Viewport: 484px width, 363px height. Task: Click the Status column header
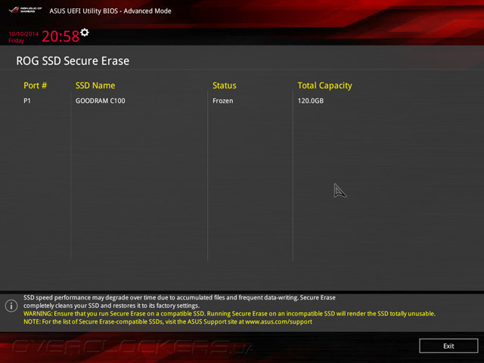coord(225,85)
